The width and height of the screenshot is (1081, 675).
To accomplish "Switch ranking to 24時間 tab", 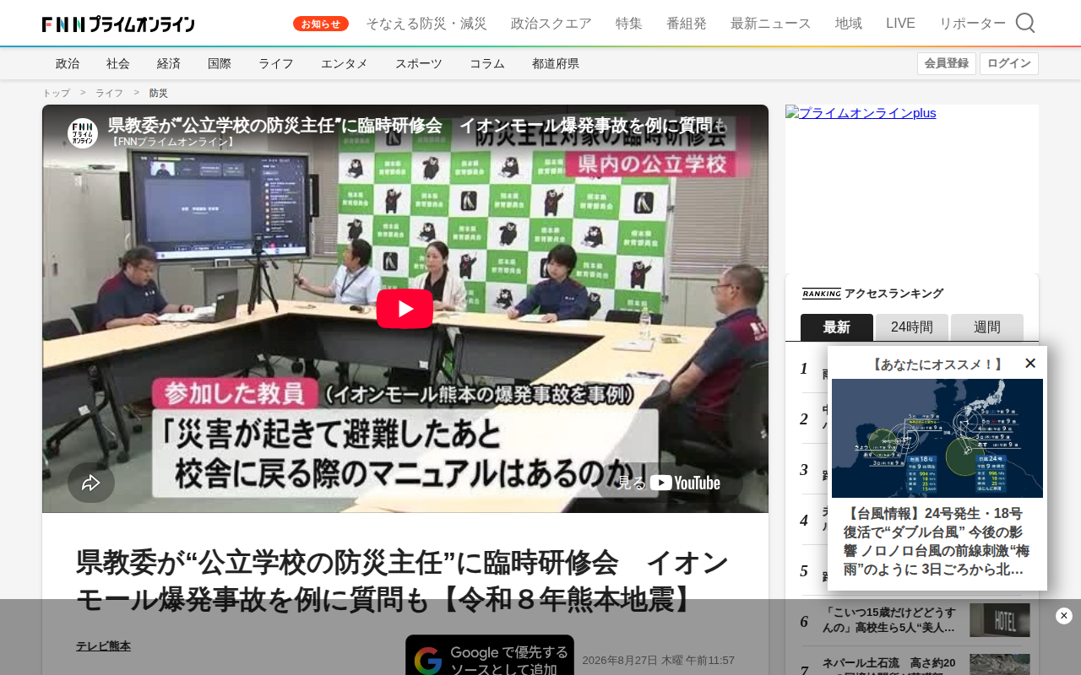I will coord(912,327).
